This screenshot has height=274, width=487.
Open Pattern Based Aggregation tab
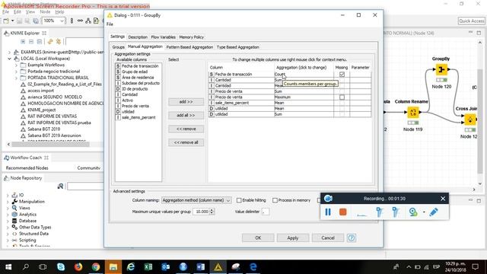[x=189, y=47]
